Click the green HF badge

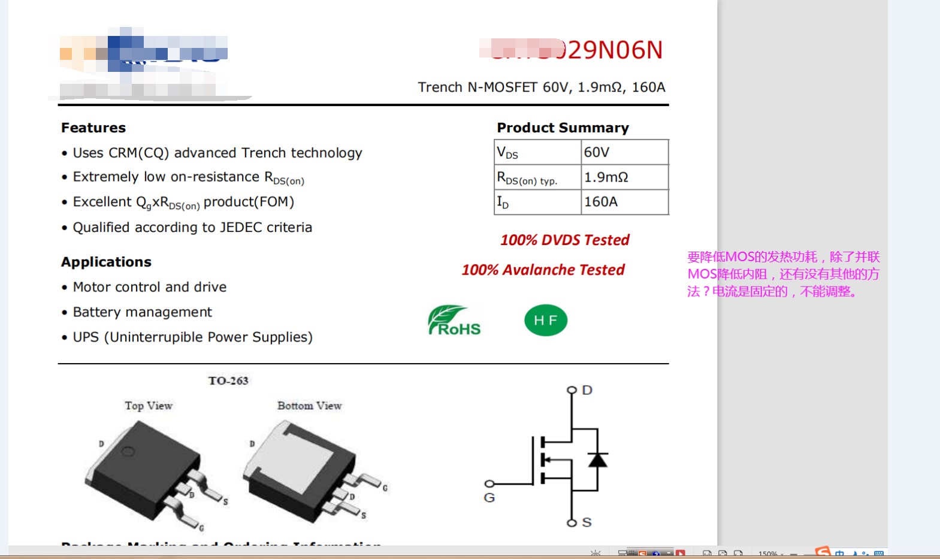[x=546, y=321]
